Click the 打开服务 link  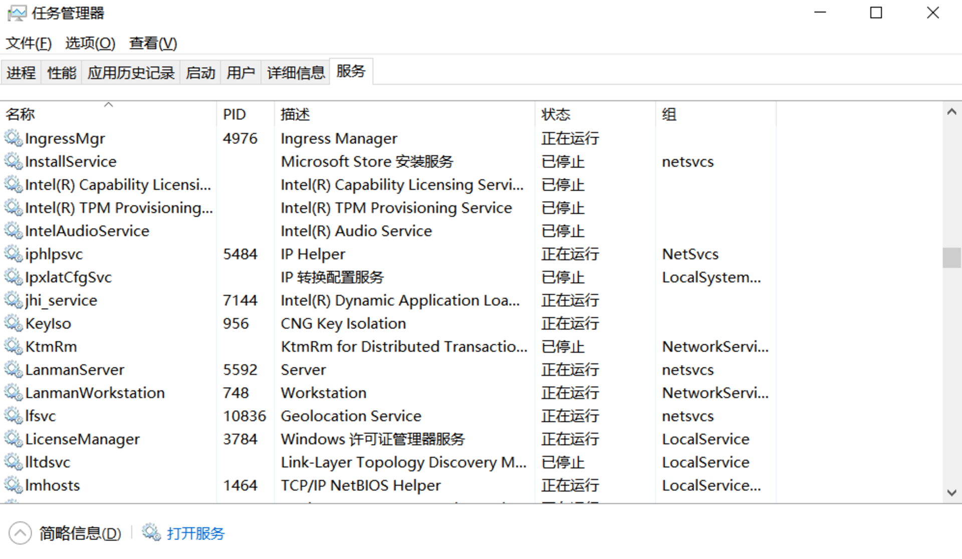195,533
